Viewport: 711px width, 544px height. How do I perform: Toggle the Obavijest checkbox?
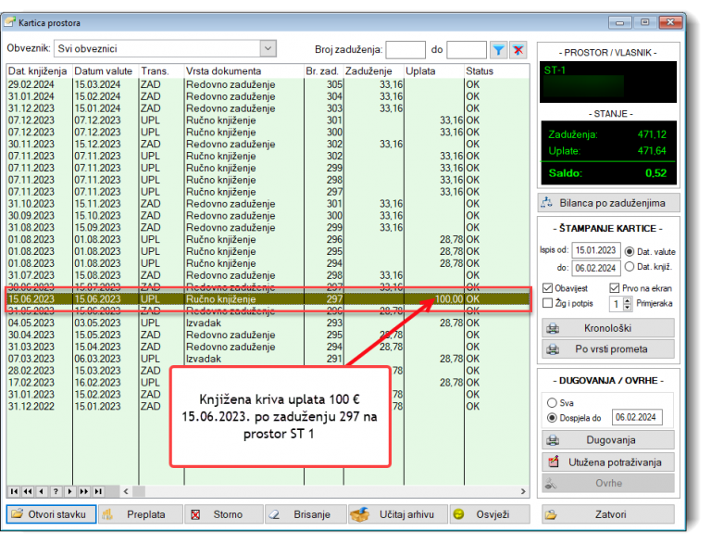coord(548,288)
